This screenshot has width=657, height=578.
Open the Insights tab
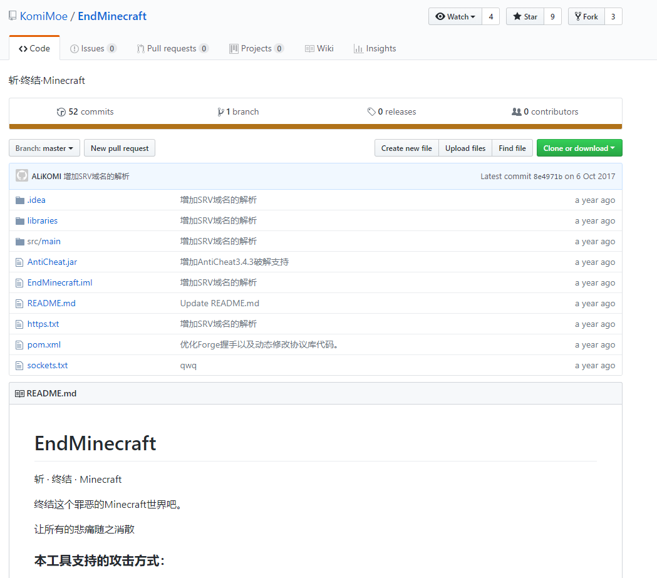click(375, 49)
